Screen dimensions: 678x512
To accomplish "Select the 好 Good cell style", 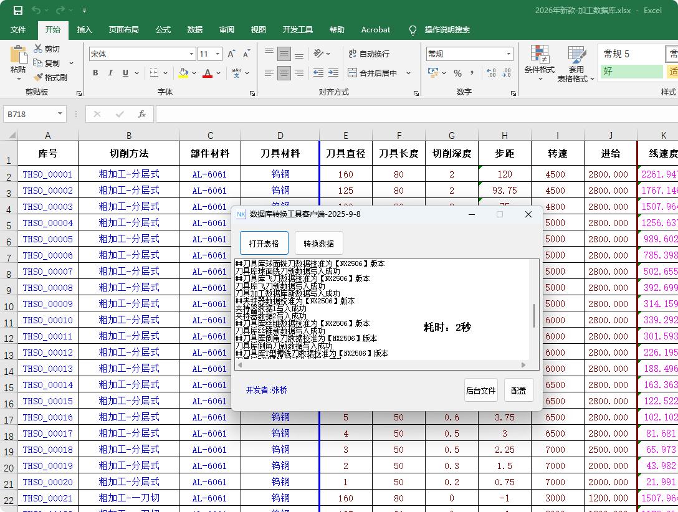I will (x=632, y=71).
